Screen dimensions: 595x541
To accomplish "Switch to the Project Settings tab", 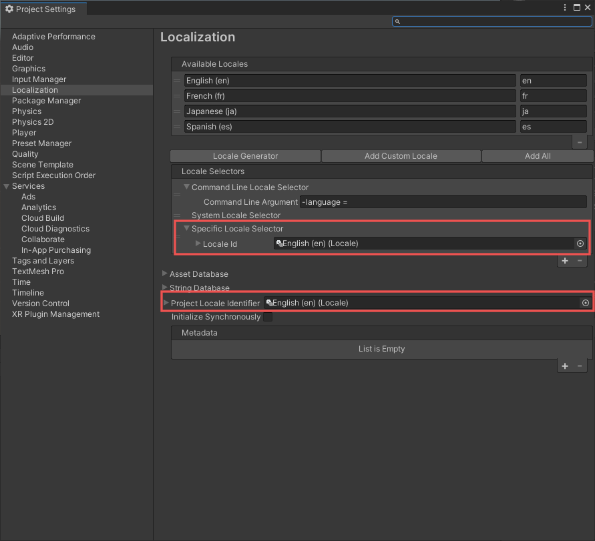I will coord(43,9).
